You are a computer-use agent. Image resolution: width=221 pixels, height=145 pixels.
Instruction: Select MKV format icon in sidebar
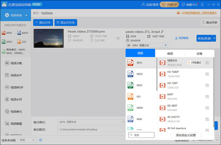click(7, 42)
